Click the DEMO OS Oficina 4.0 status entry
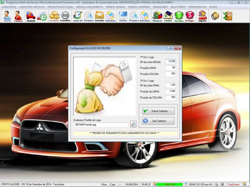This screenshot has height=187, width=250. (x=199, y=185)
